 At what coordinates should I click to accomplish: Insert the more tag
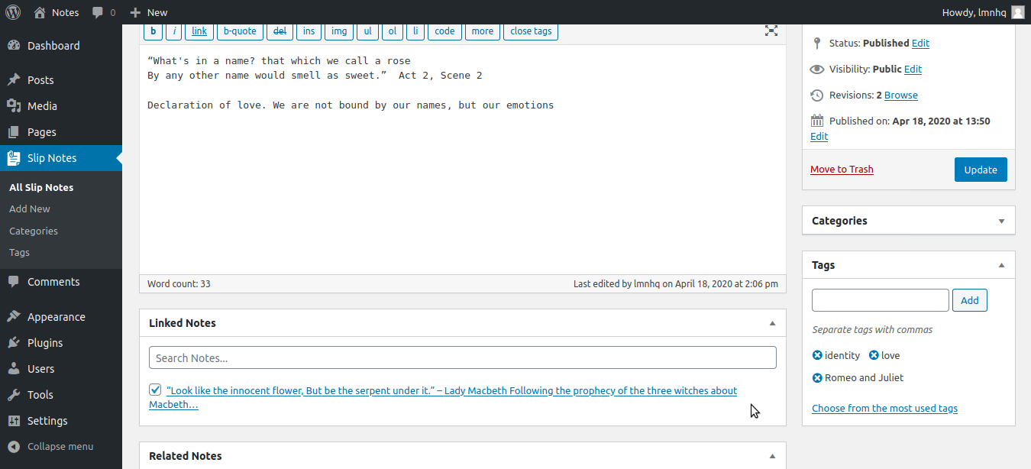coord(482,31)
